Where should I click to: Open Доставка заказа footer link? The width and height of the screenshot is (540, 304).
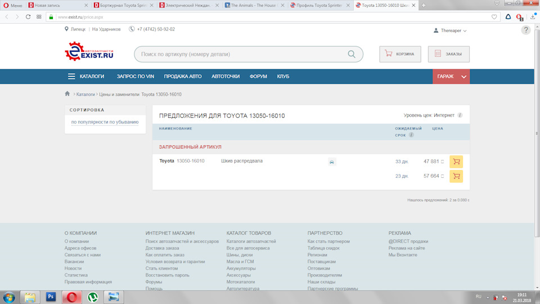pos(162,248)
